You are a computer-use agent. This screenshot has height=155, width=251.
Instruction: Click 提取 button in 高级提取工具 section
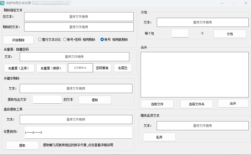coord(22,145)
